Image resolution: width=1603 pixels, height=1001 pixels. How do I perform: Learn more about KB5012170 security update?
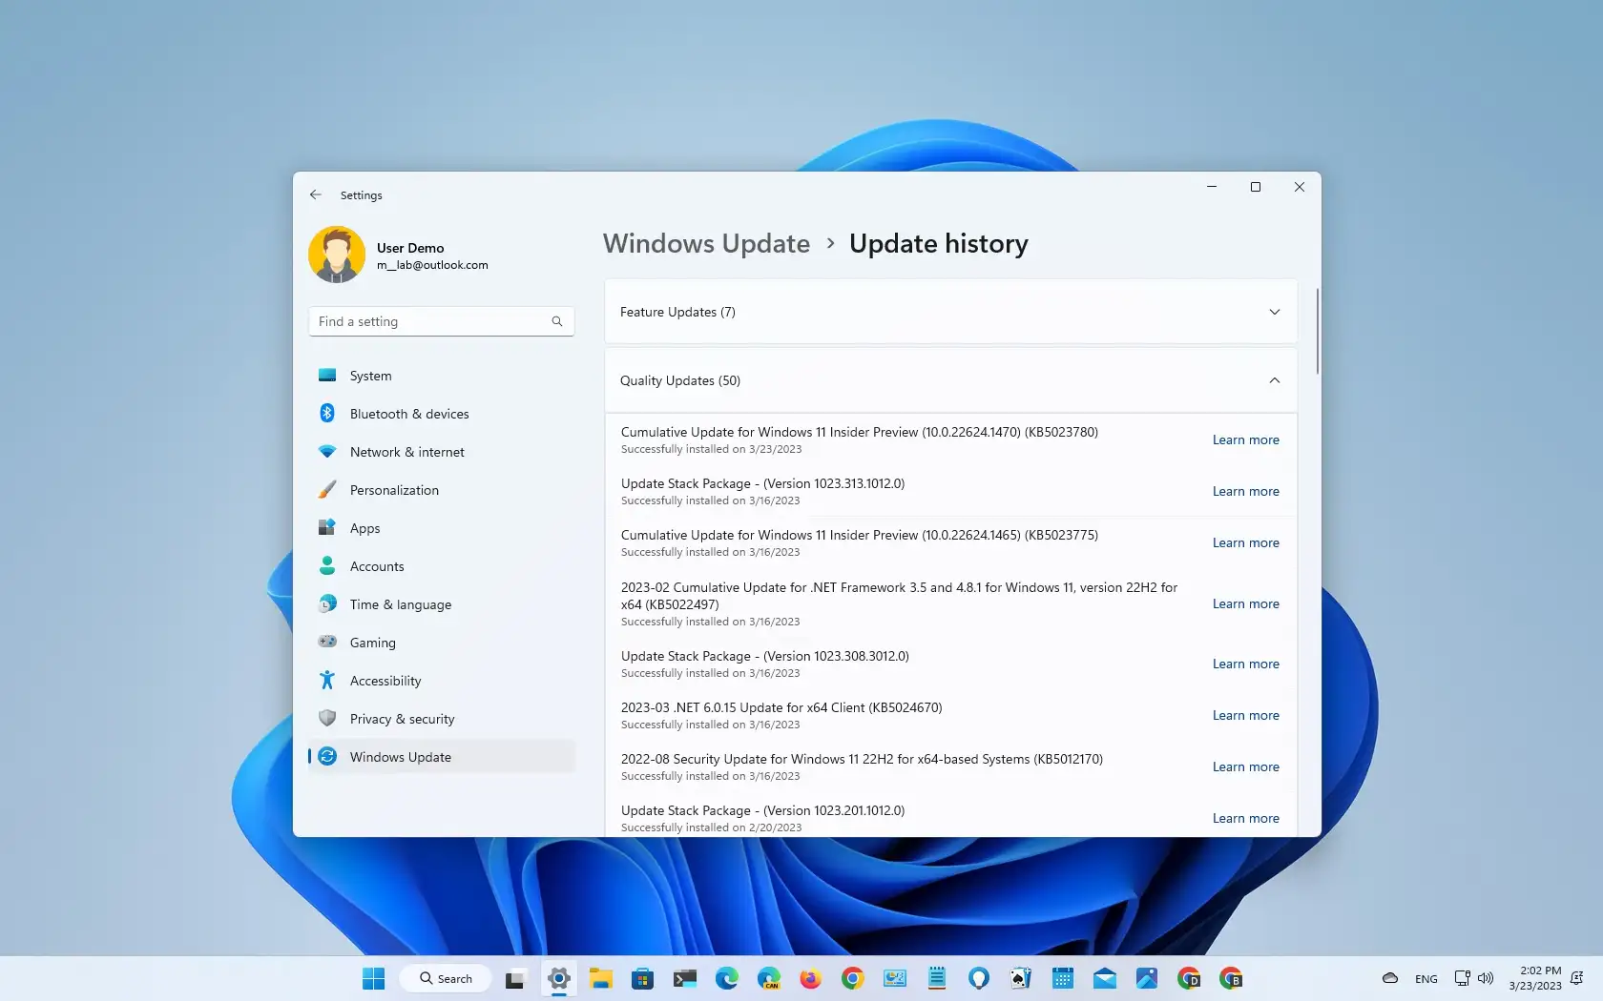click(1245, 766)
